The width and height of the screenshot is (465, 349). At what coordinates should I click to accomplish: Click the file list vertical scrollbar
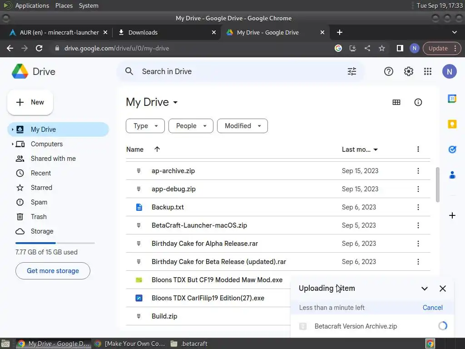point(437,184)
